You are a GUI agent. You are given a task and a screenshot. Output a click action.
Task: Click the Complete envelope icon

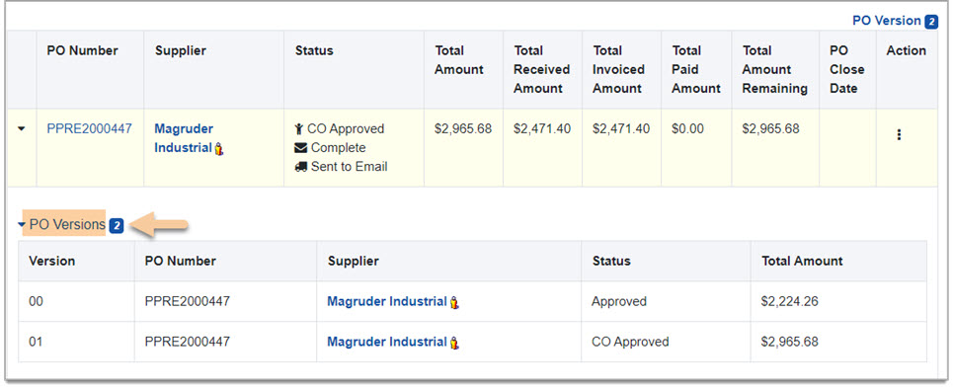click(300, 148)
